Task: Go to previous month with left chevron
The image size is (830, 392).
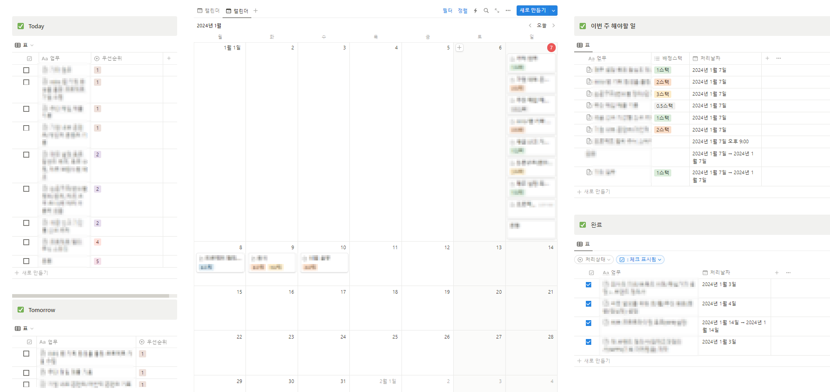Action: [530, 26]
